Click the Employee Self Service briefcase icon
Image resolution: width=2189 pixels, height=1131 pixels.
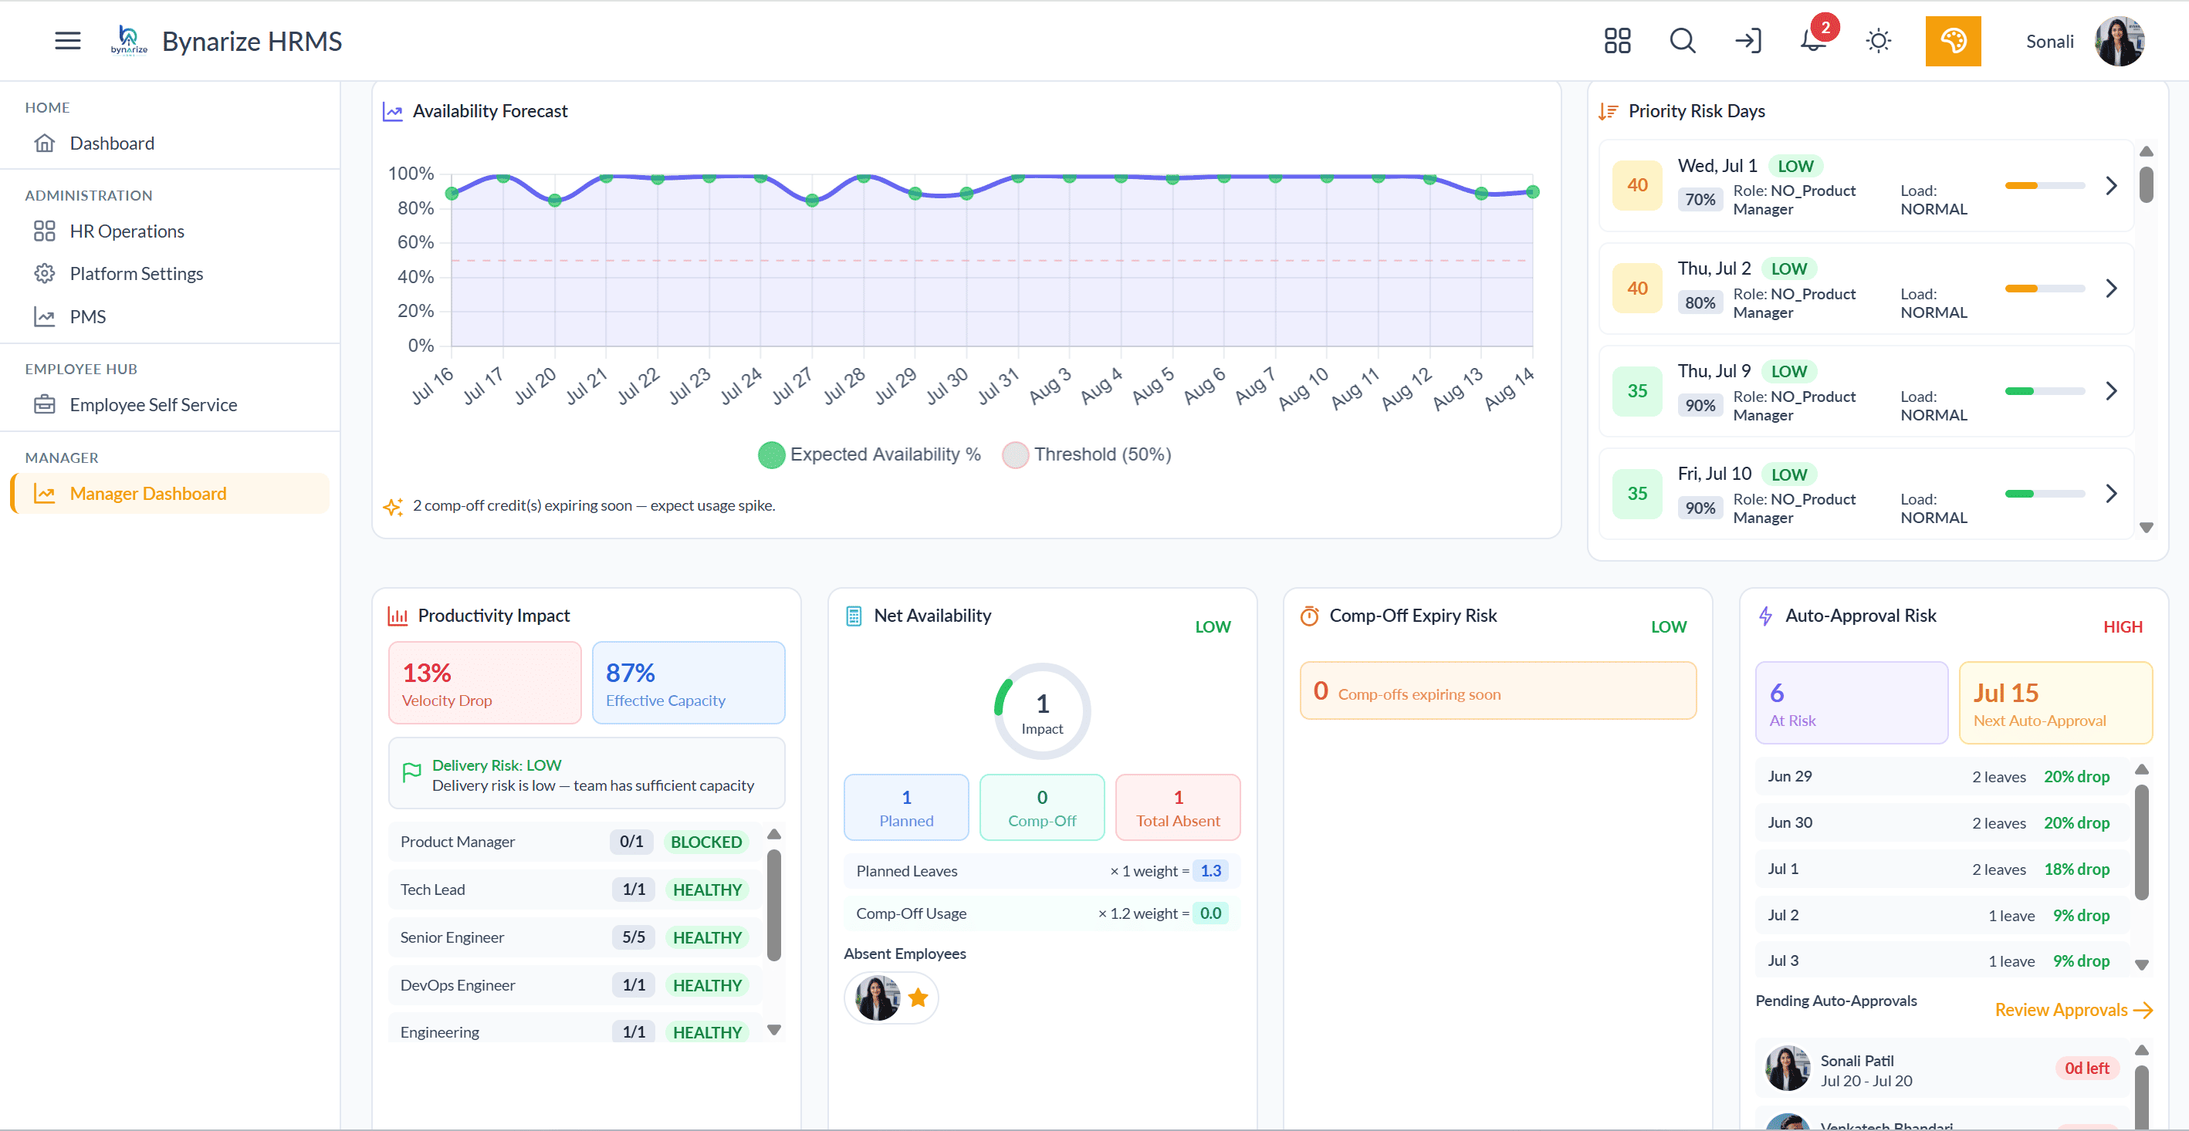(x=45, y=404)
